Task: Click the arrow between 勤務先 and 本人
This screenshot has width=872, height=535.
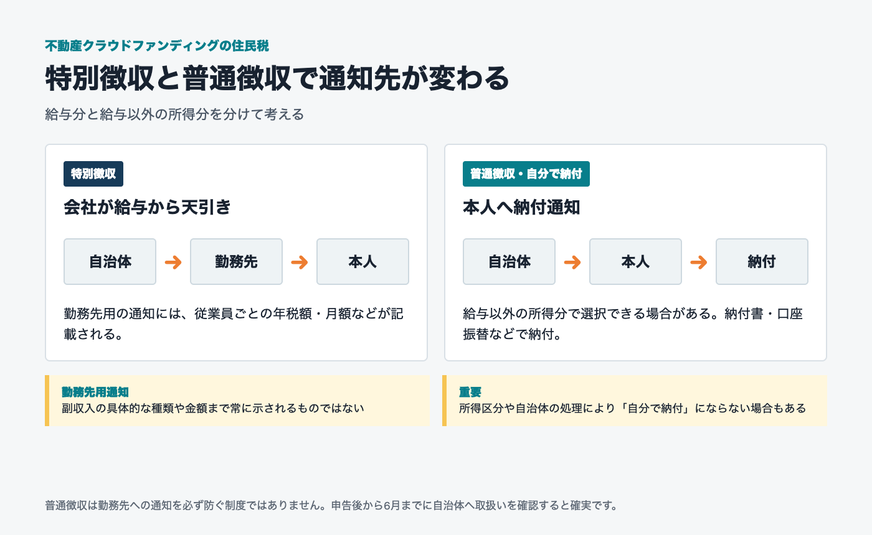Action: click(300, 262)
